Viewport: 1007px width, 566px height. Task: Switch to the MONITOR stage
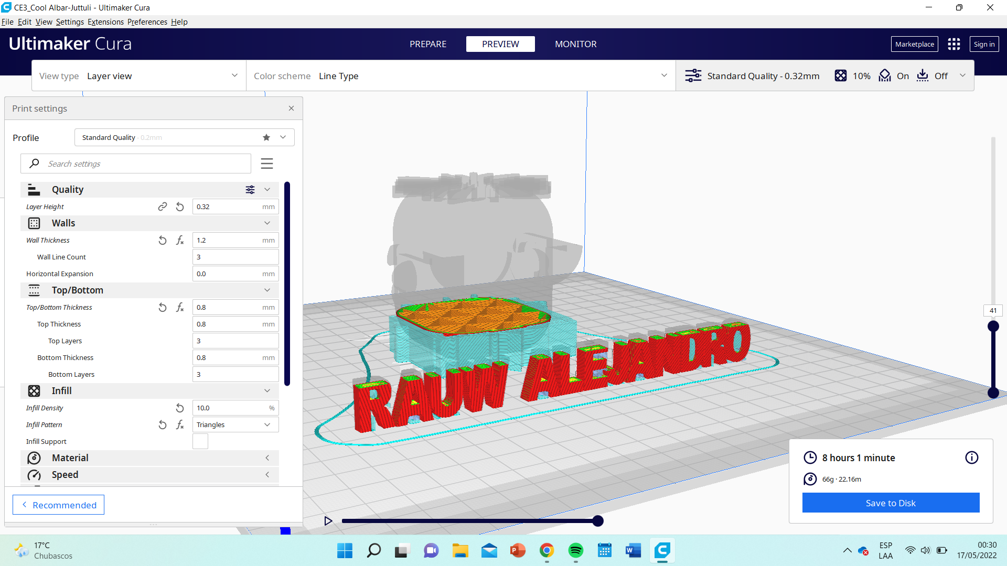(576, 44)
